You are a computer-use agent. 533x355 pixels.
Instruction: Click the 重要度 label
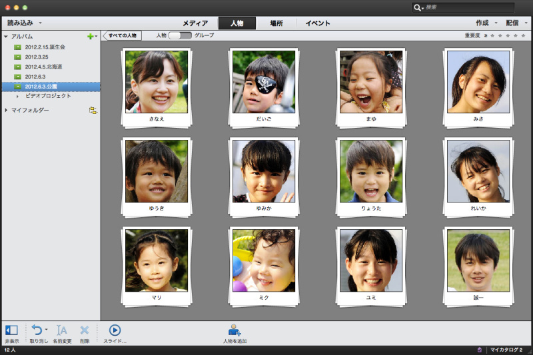tap(472, 35)
